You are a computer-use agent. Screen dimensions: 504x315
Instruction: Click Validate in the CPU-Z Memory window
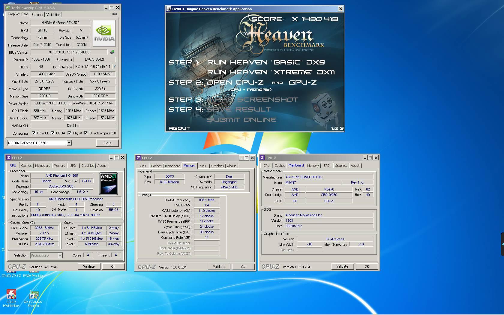coord(219,267)
